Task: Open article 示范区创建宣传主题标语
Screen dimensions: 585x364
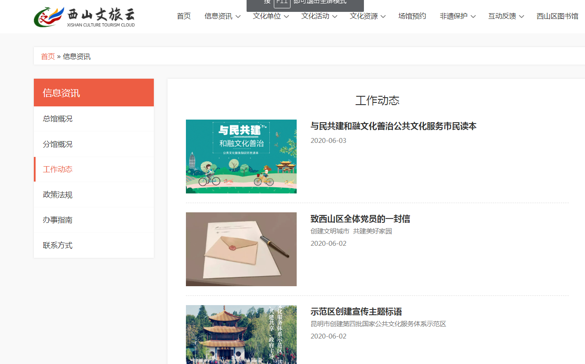Action: click(x=356, y=312)
